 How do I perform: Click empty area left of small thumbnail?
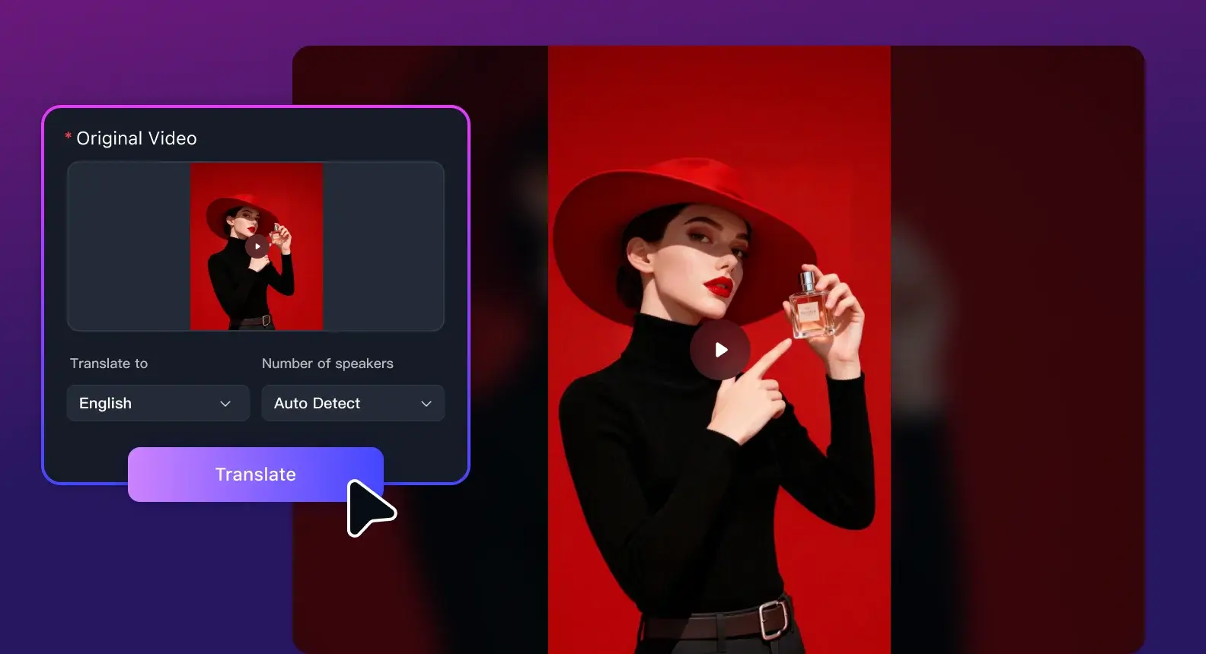click(x=129, y=246)
